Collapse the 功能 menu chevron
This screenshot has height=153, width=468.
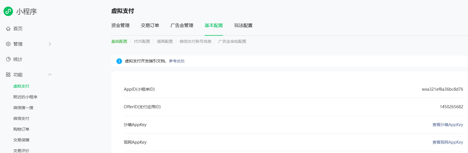point(50,75)
